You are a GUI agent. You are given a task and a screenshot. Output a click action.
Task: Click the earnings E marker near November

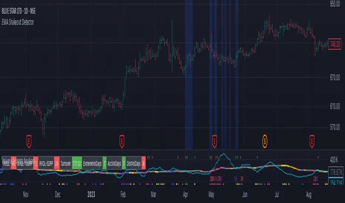coord(29,142)
